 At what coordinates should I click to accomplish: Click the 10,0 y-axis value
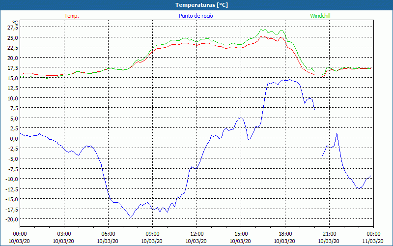(x=13, y=98)
